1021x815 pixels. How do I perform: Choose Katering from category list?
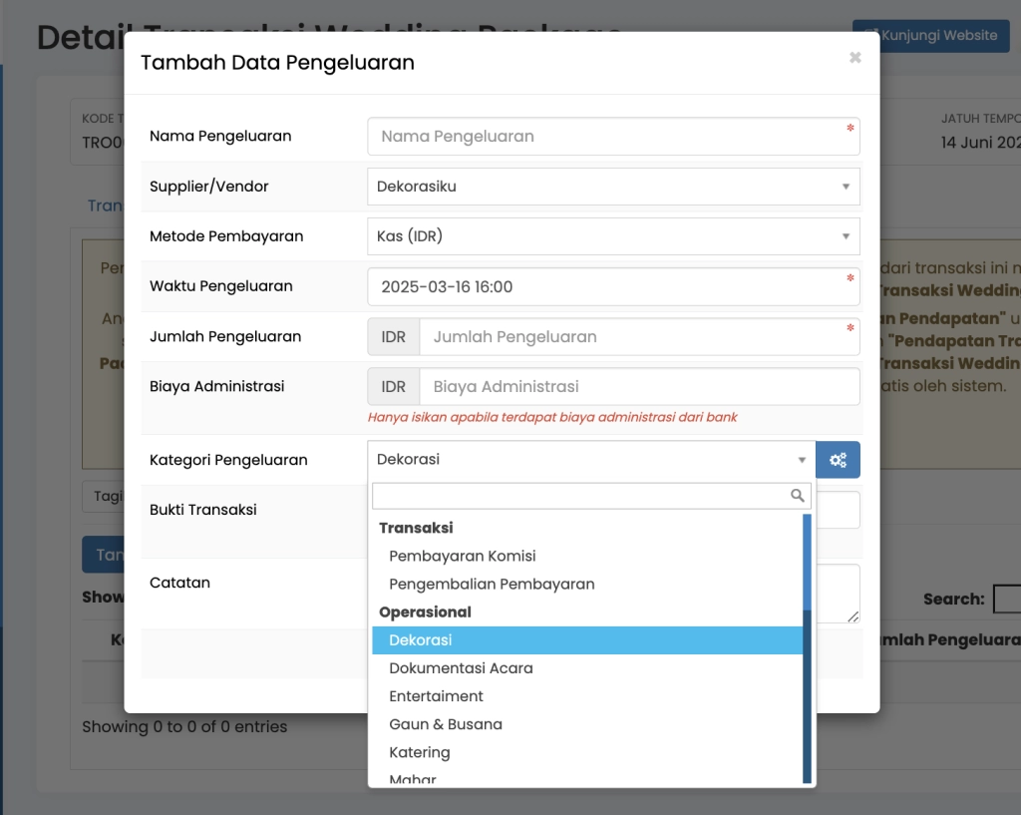420,752
